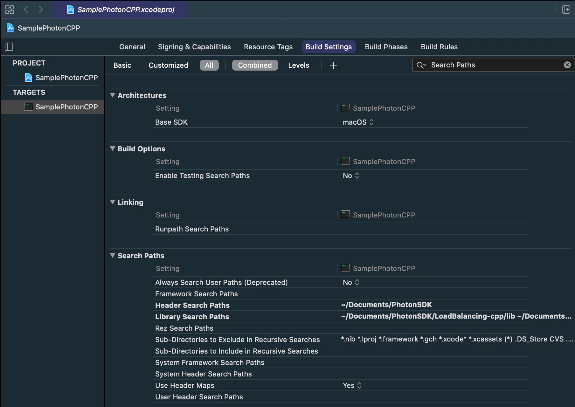This screenshot has height=407, width=575.
Task: Select Sub-Directories to Exclude in Recursive Searches
Action: coord(238,340)
